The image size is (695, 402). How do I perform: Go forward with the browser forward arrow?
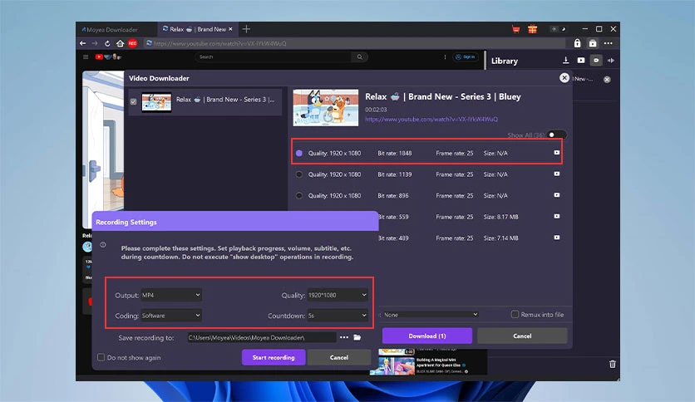[x=95, y=43]
